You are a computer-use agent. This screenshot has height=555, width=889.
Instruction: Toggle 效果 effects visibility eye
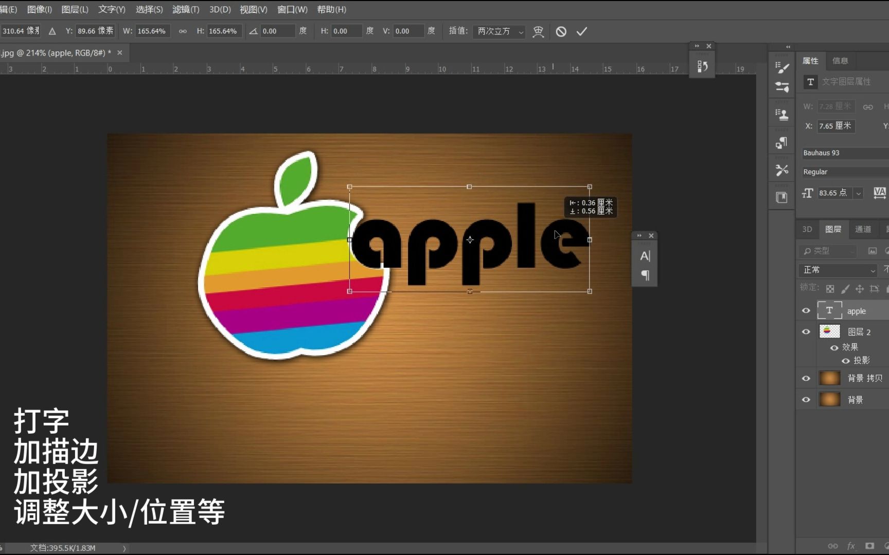coord(834,347)
